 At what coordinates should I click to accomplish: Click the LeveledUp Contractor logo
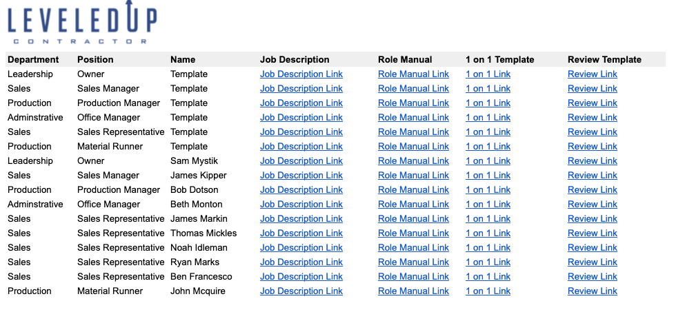pyautogui.click(x=82, y=25)
